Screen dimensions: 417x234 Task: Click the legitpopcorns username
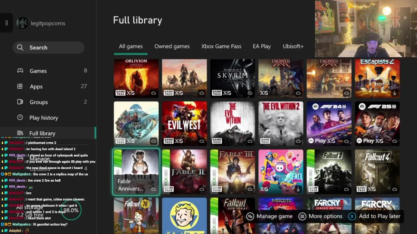(x=48, y=23)
